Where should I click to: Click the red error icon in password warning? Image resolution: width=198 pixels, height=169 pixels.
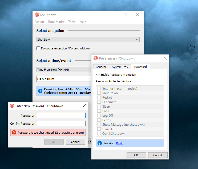pos(14,133)
